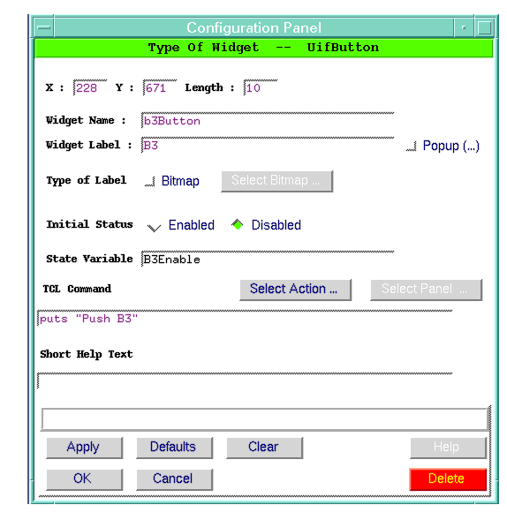Open the Select Action dialog
The width and height of the screenshot is (507, 520).
(295, 290)
